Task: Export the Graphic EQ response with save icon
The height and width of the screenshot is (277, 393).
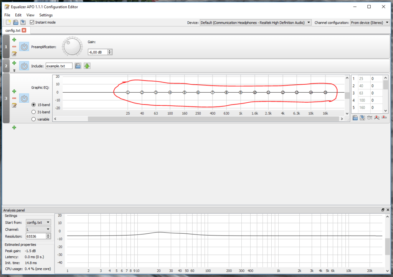Action: pyautogui.click(x=362, y=118)
